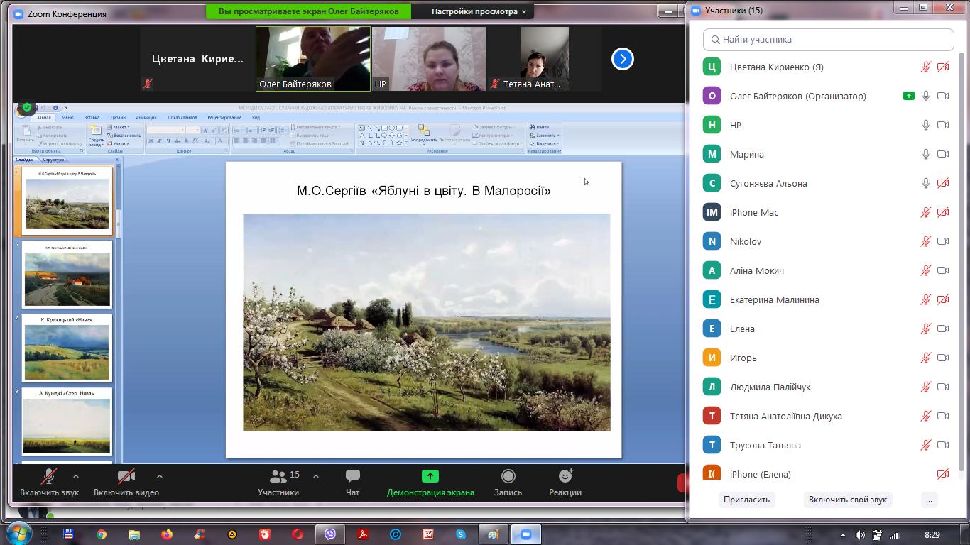This screenshot has height=545, width=970.
Task: Start screen sharing with Демонстрация экрана
Action: (x=430, y=477)
